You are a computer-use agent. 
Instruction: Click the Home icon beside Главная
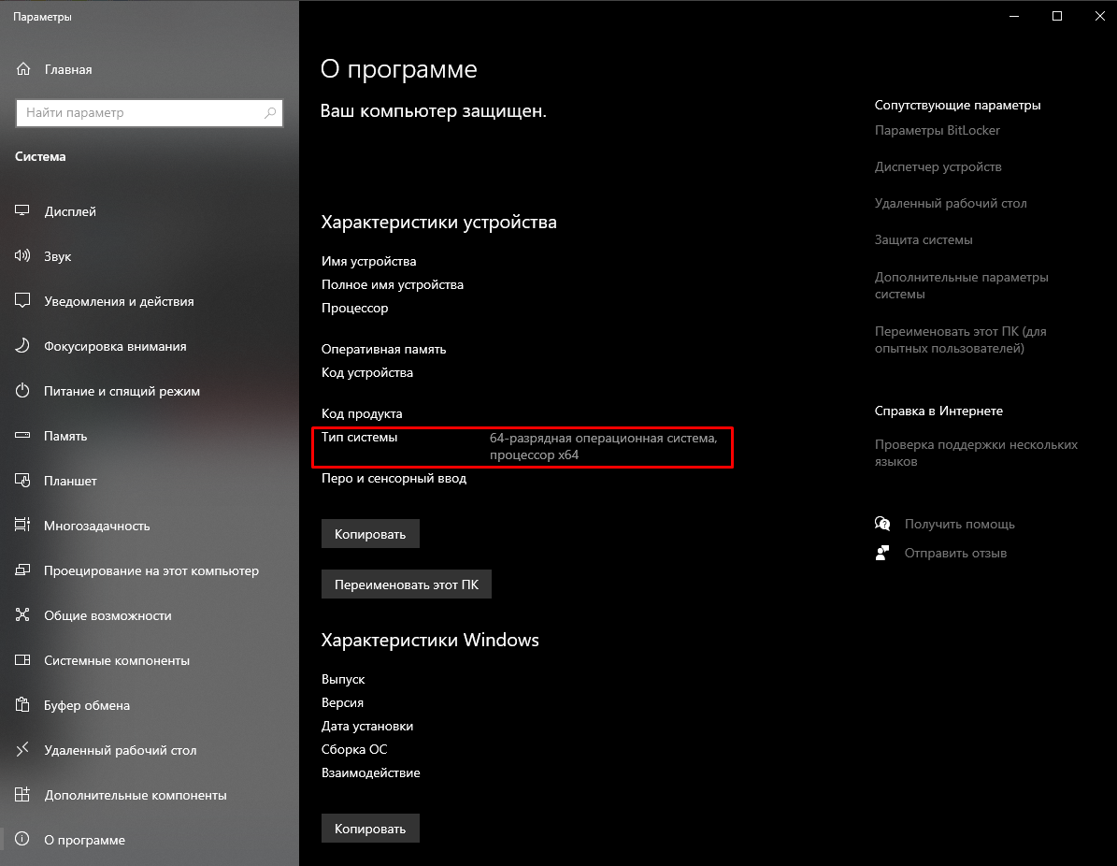23,69
